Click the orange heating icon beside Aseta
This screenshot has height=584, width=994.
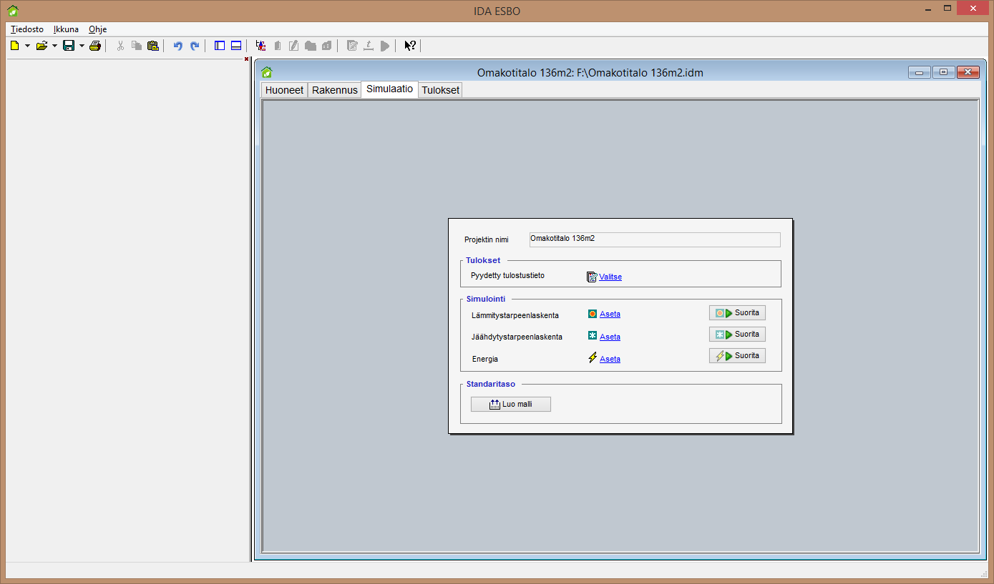pyautogui.click(x=593, y=313)
